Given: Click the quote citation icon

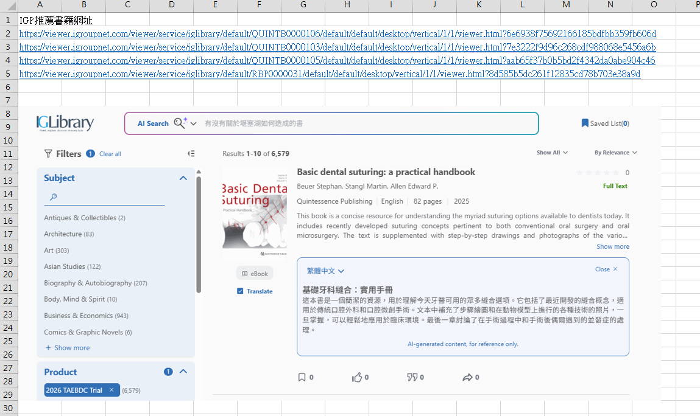Looking at the screenshot, I should point(412,377).
